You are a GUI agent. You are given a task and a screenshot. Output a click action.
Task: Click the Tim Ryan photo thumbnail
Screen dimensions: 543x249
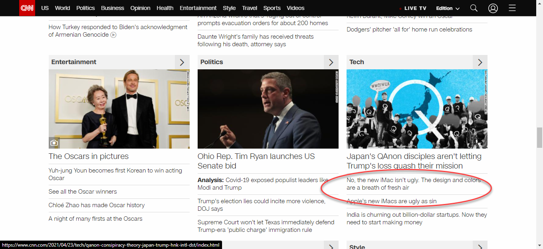pyautogui.click(x=268, y=109)
